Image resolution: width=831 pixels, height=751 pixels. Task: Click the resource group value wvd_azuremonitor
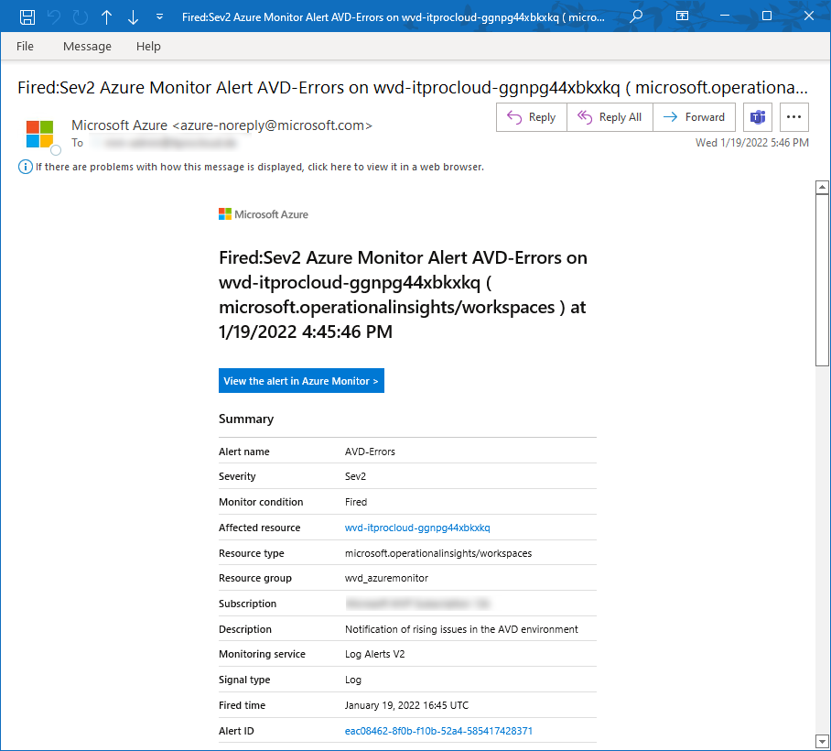[x=386, y=578]
